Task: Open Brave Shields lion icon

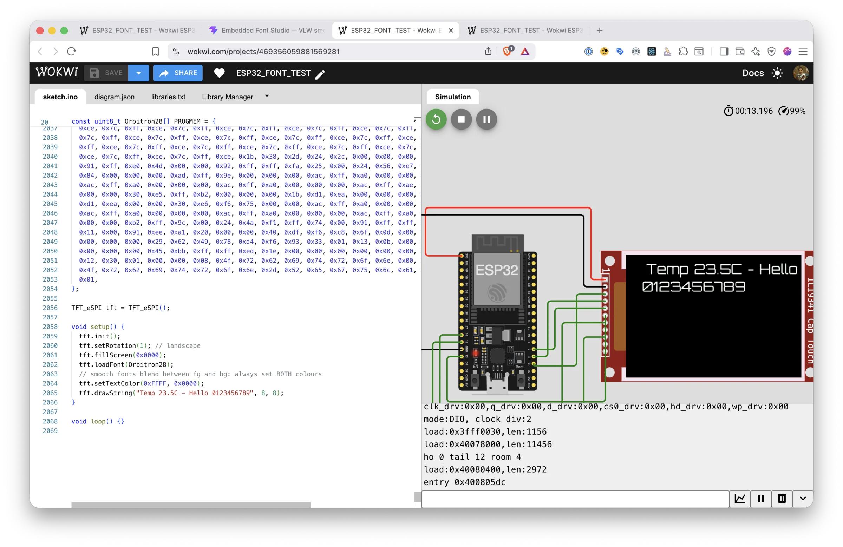Action: pyautogui.click(x=507, y=51)
